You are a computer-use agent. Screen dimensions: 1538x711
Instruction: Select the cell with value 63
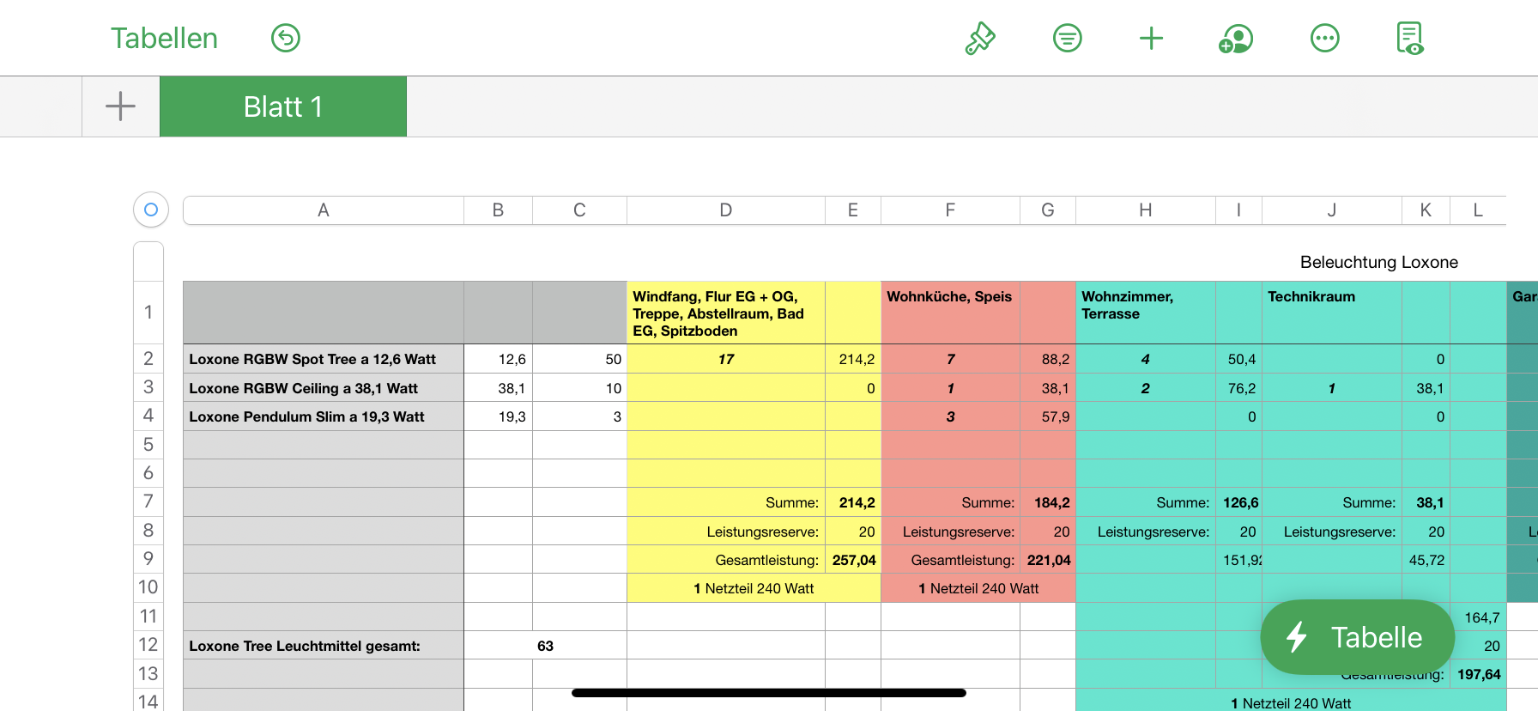[x=546, y=646]
